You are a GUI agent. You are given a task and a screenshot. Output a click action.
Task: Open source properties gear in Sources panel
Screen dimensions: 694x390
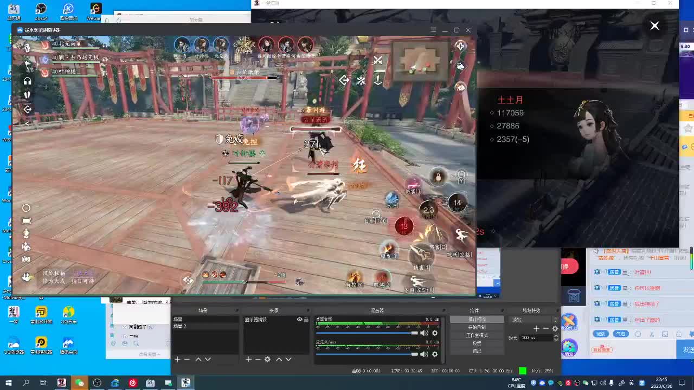(267, 359)
